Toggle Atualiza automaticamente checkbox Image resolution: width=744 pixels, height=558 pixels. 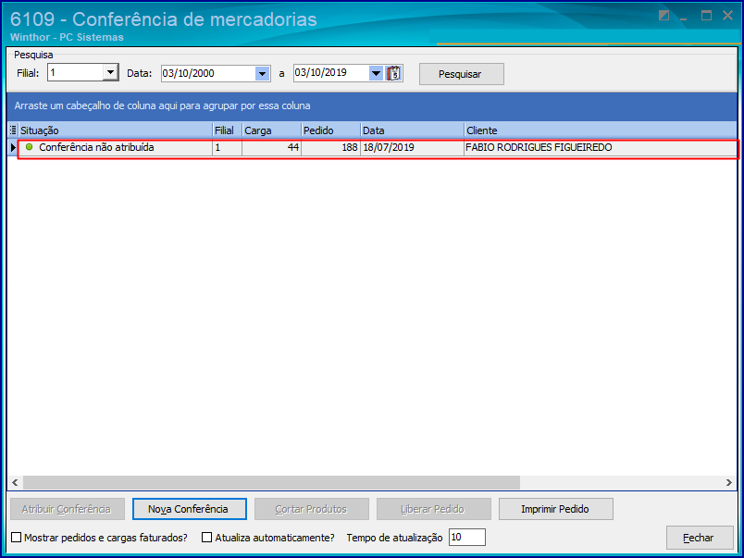tap(207, 537)
